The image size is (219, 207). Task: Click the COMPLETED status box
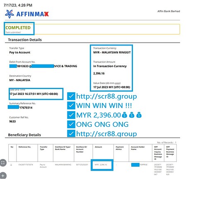pyautogui.click(x=19, y=29)
